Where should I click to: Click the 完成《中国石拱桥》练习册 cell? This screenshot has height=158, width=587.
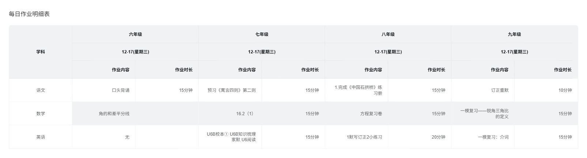coord(358,90)
